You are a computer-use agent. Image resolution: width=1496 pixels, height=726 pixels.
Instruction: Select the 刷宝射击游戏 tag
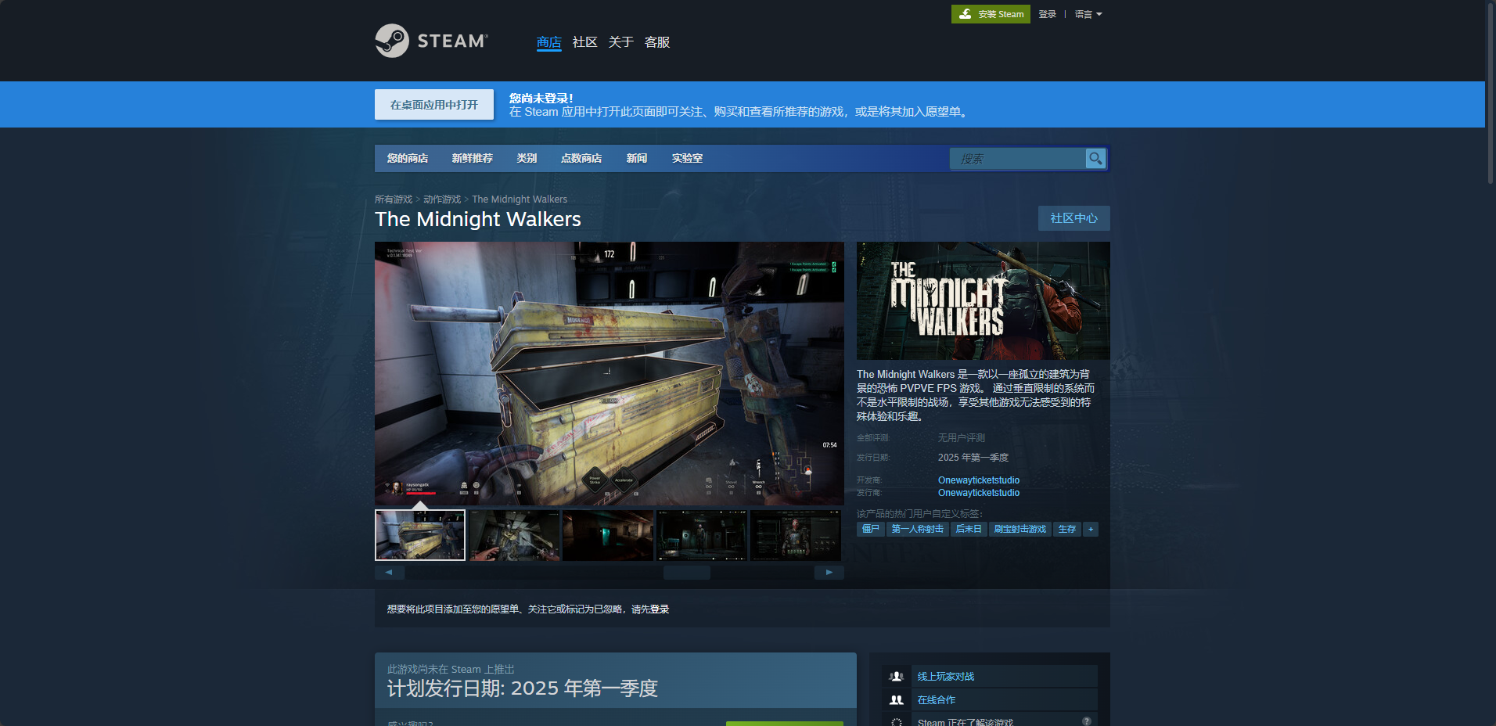click(1020, 530)
